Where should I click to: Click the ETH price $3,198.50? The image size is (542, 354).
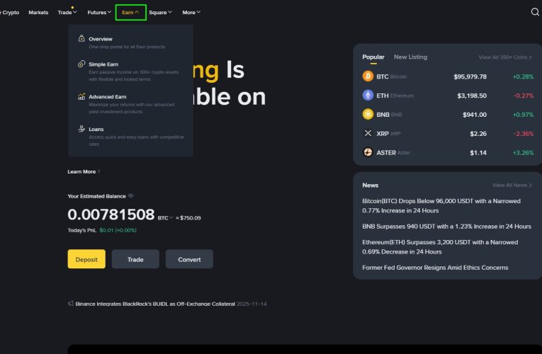(472, 96)
